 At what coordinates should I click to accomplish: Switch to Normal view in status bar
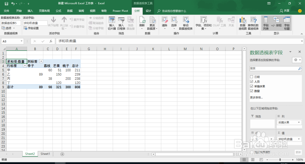point(244,160)
